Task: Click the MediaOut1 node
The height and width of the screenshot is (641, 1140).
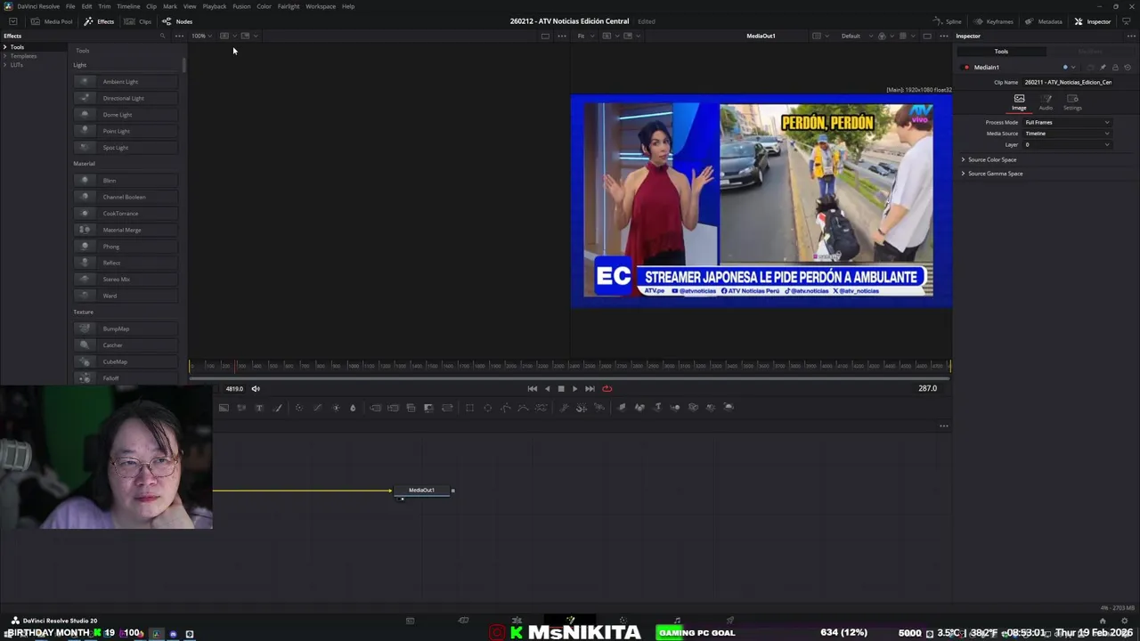Action: click(x=422, y=491)
